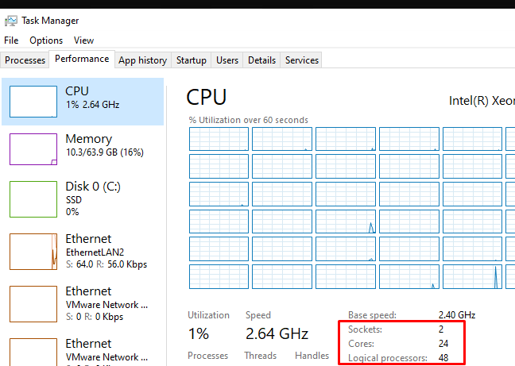
Task: Open the Disk 0 (C:) performance item
Action: point(83,198)
